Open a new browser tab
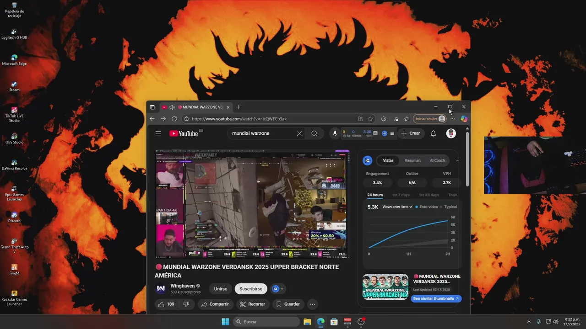Image resolution: width=586 pixels, height=329 pixels. (x=238, y=107)
